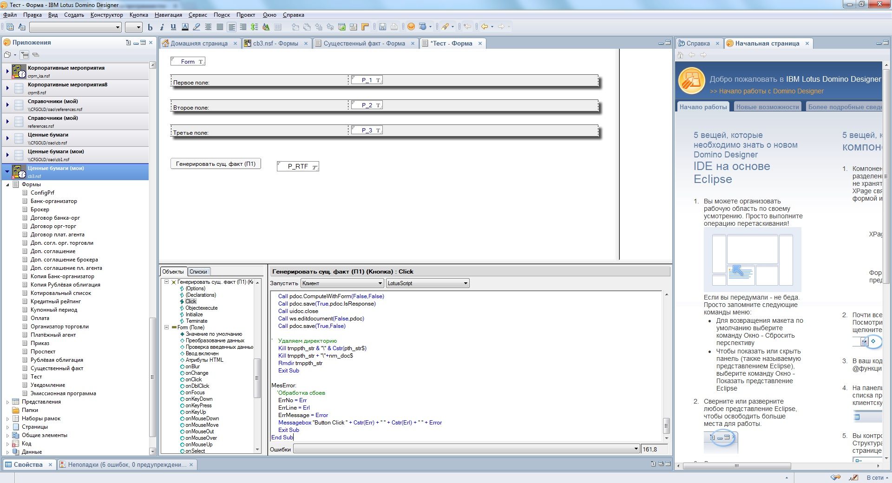Viewport: 892px width, 483px height.
Task: Toggle italic text formatting in toolbar
Action: tap(162, 27)
